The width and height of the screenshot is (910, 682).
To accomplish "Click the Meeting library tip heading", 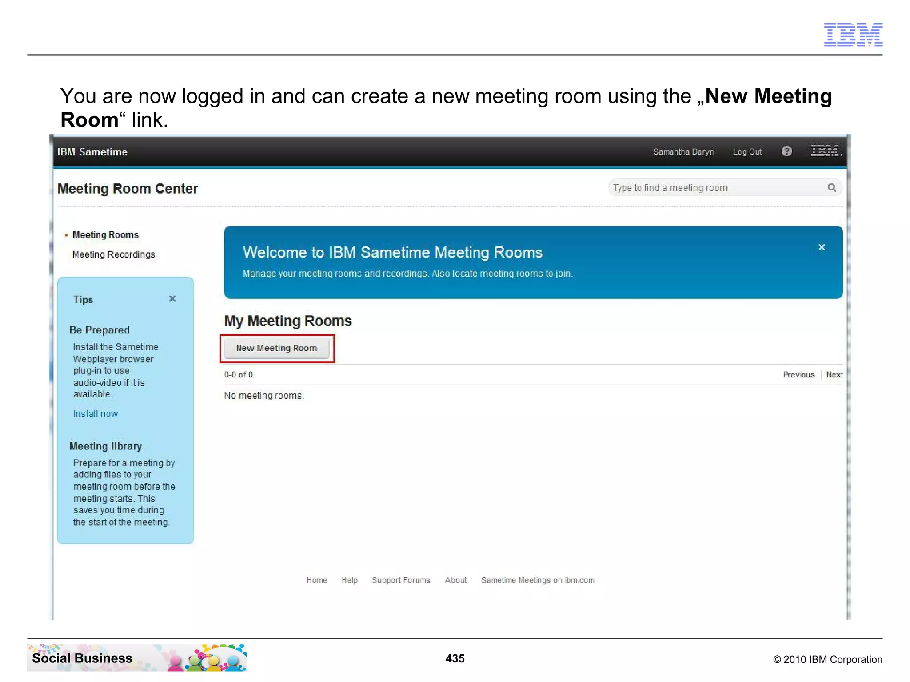I will [106, 446].
